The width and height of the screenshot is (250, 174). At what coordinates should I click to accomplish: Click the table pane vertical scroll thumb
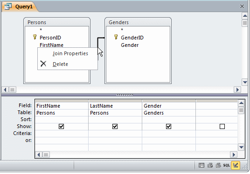point(245,23)
